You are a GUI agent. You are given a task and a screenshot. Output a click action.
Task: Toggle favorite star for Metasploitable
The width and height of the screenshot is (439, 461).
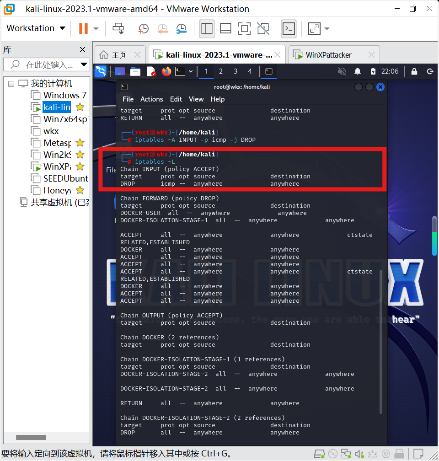[x=80, y=143]
